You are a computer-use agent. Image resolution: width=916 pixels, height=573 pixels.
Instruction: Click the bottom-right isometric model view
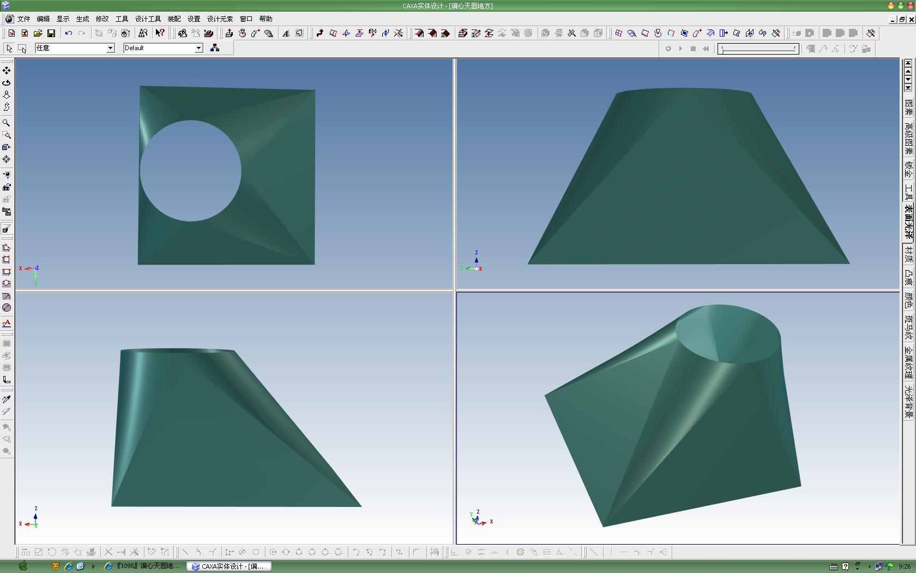tap(678, 418)
